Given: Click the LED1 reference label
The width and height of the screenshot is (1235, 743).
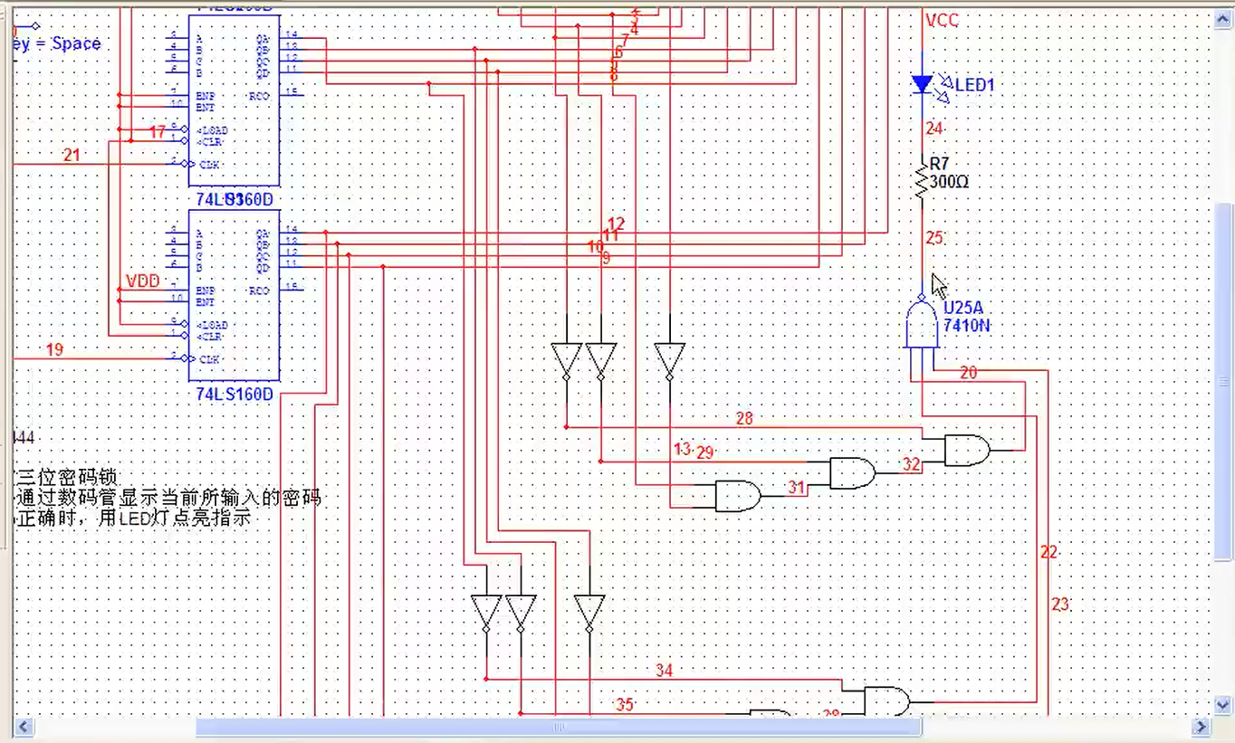Looking at the screenshot, I should (975, 85).
